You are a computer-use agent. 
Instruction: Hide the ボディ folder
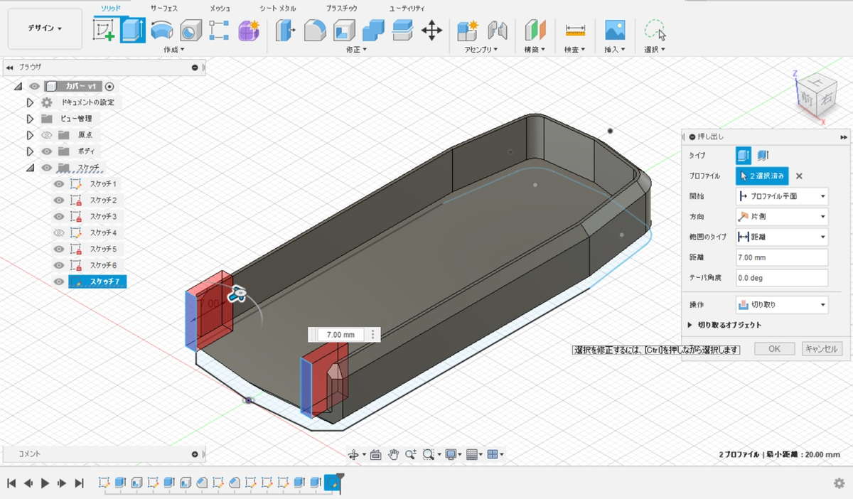click(x=47, y=151)
